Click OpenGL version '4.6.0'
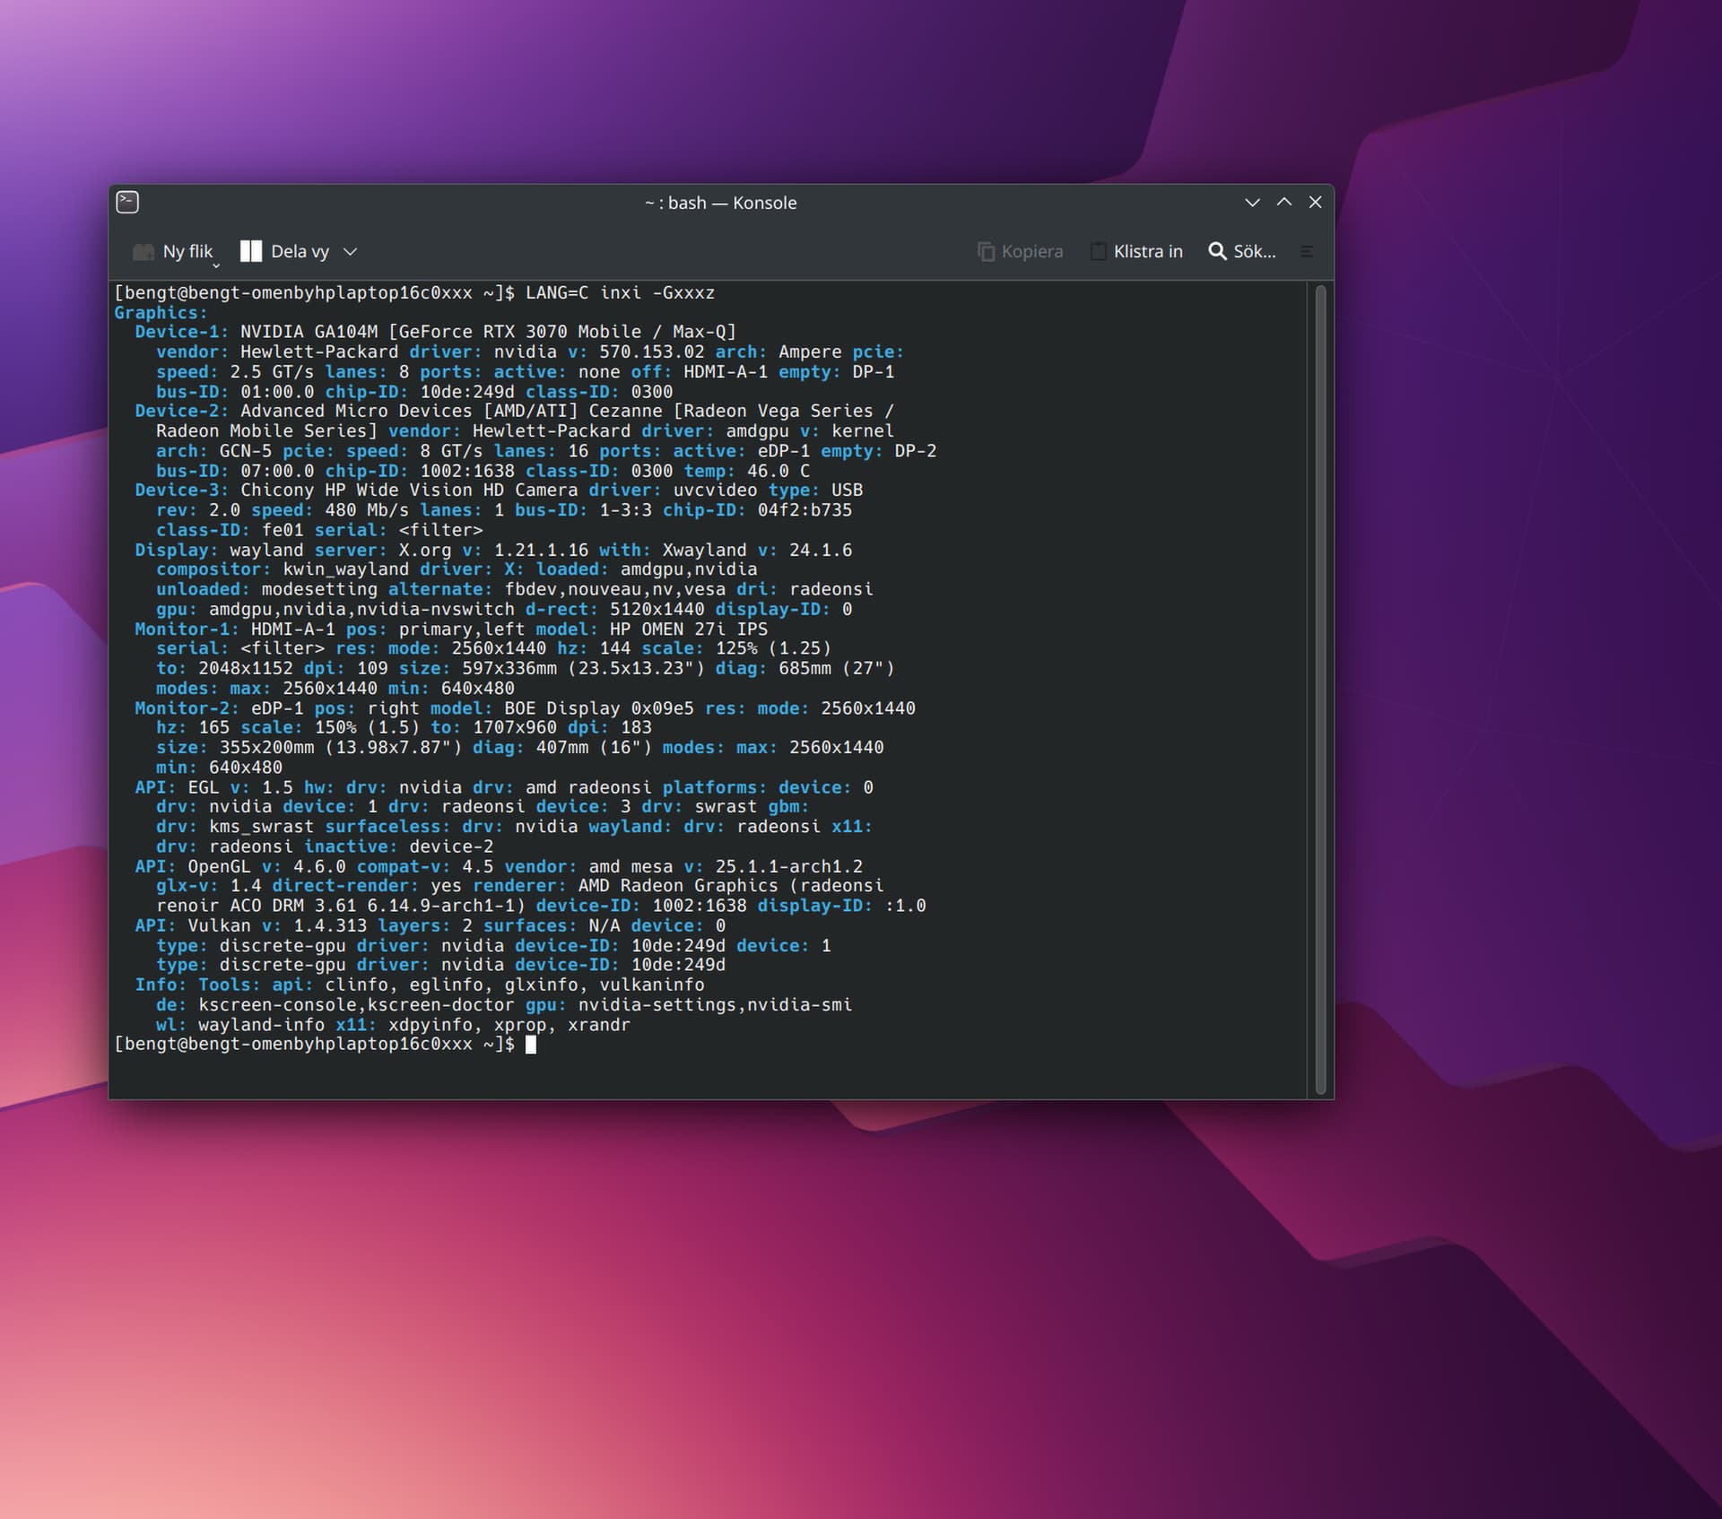This screenshot has height=1519, width=1722. point(319,867)
